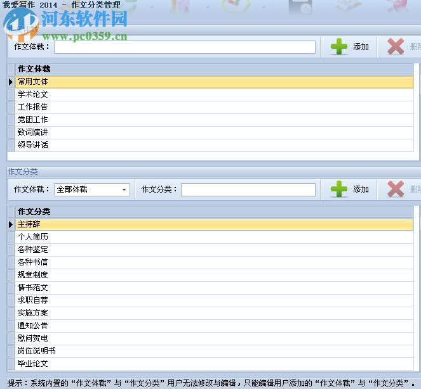Click the row indicator arrow beside 常用文体
This screenshot has width=421, height=389.
[11, 82]
